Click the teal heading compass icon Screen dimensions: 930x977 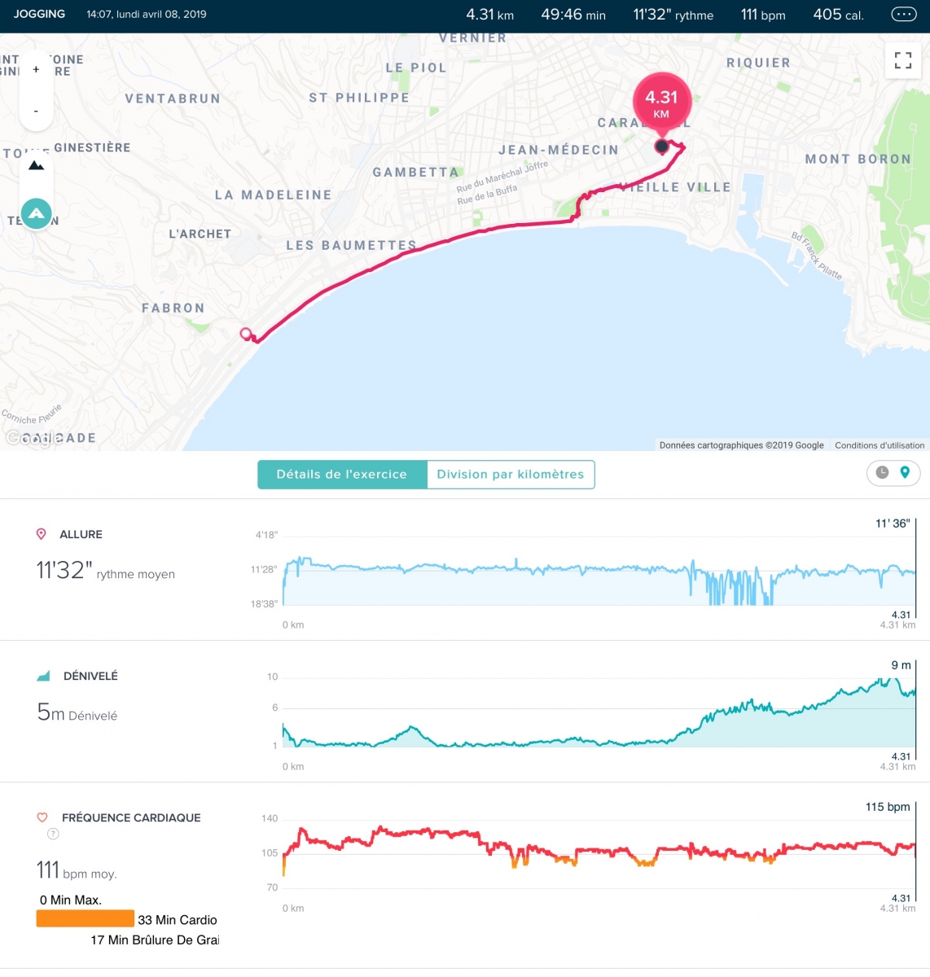click(36, 214)
